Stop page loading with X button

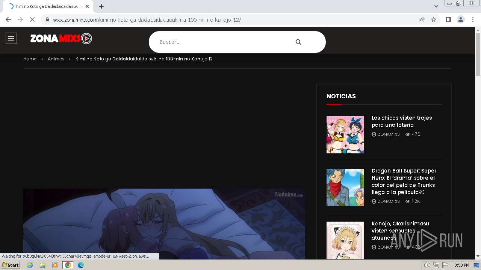[x=32, y=20]
